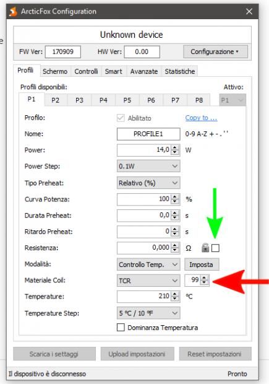Select profile tab P6

pos(151,100)
